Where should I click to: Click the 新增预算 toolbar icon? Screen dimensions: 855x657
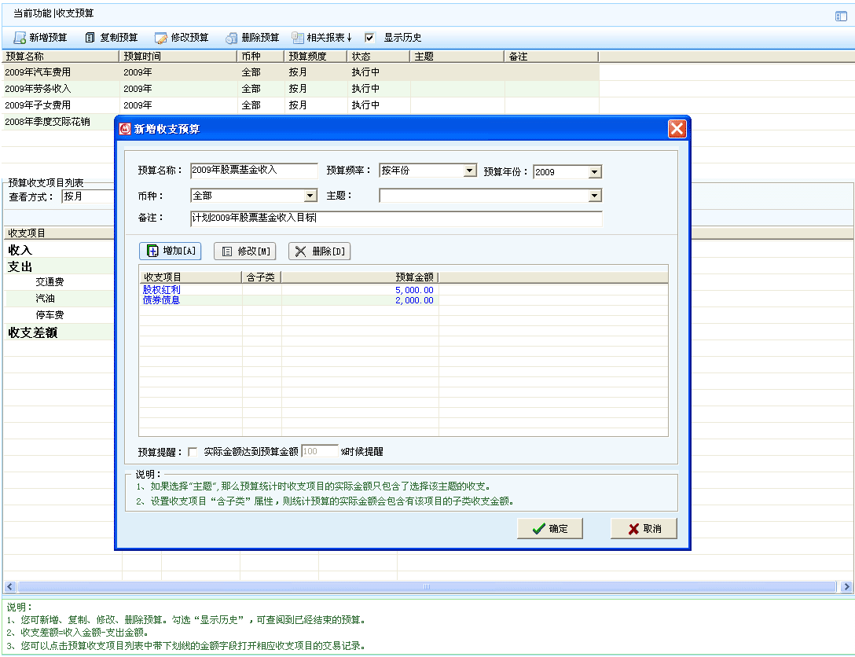point(20,38)
